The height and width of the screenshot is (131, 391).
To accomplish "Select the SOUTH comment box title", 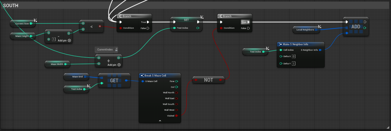I will coord(11,6).
